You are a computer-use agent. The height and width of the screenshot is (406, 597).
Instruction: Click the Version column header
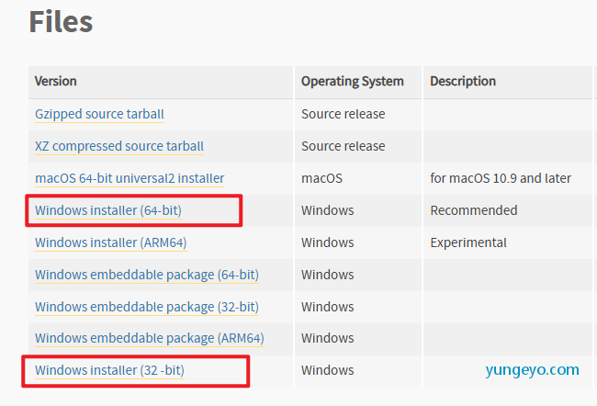point(56,81)
